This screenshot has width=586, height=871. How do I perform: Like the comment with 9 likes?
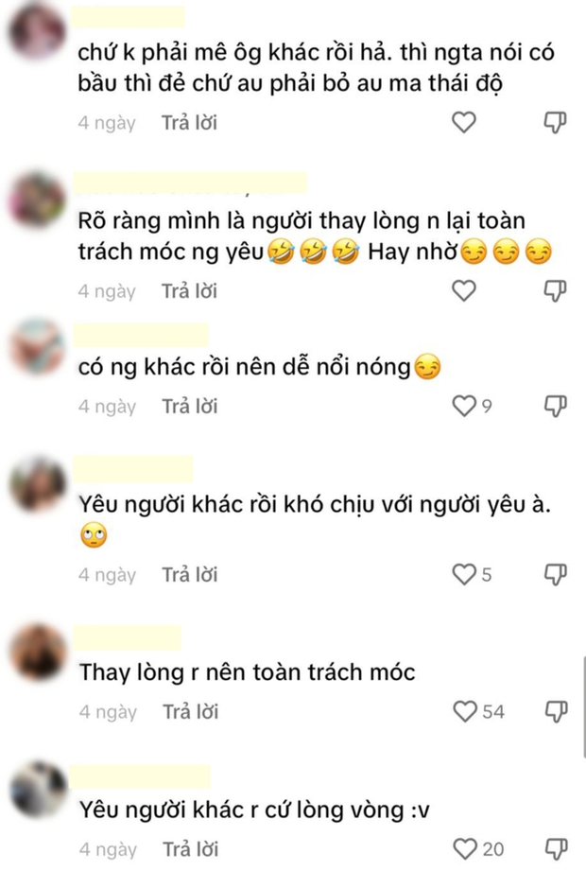(464, 406)
